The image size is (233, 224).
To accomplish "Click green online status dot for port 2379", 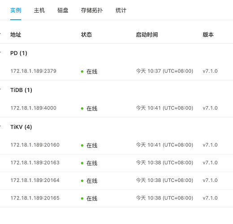I will click(x=82, y=72).
